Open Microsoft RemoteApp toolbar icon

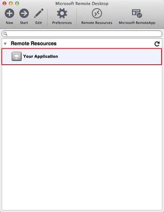coord(137,14)
